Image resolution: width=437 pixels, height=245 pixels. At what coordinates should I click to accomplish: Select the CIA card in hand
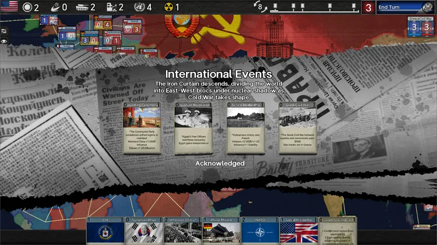[x=105, y=230]
